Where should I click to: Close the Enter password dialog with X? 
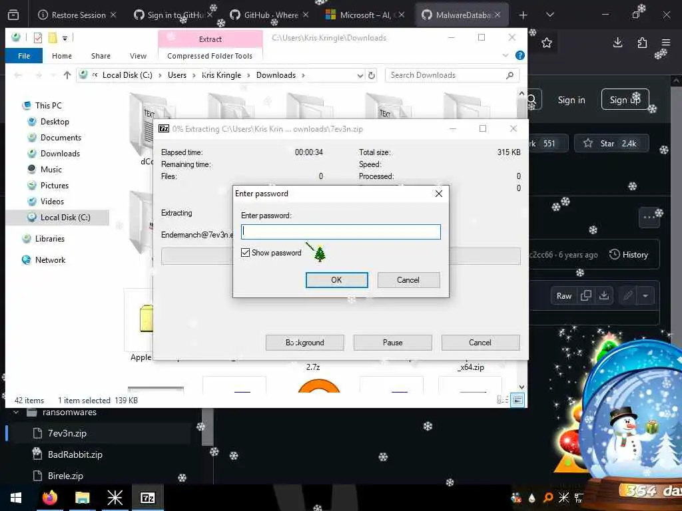pyautogui.click(x=439, y=194)
